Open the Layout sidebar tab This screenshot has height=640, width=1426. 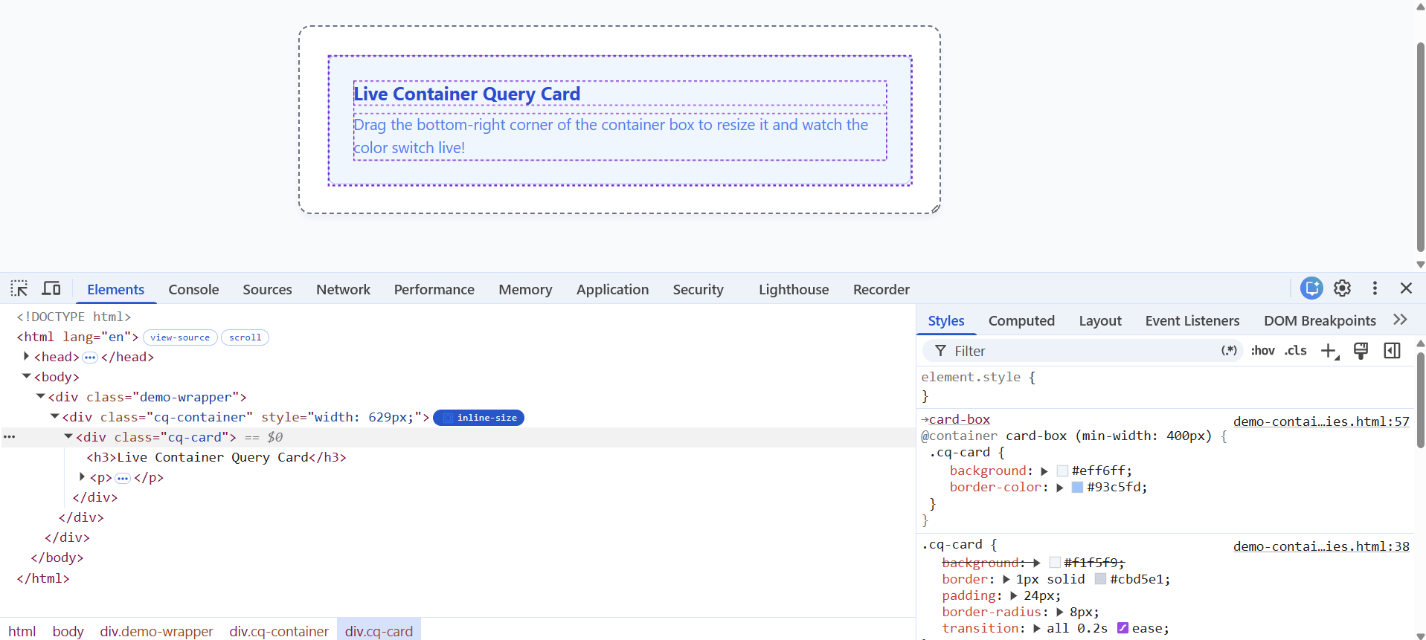point(1100,320)
